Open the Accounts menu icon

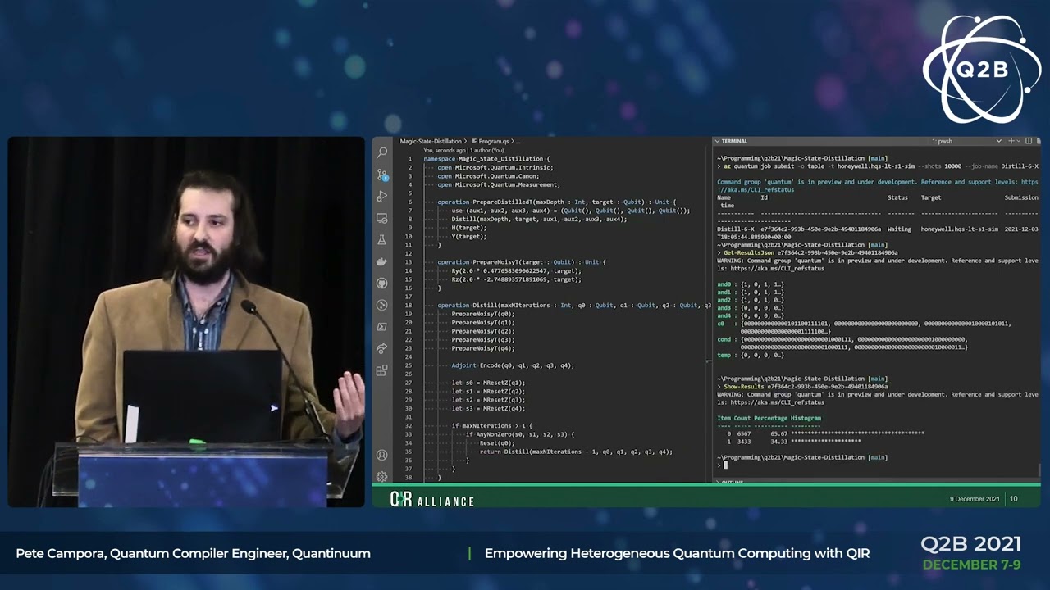(x=381, y=455)
